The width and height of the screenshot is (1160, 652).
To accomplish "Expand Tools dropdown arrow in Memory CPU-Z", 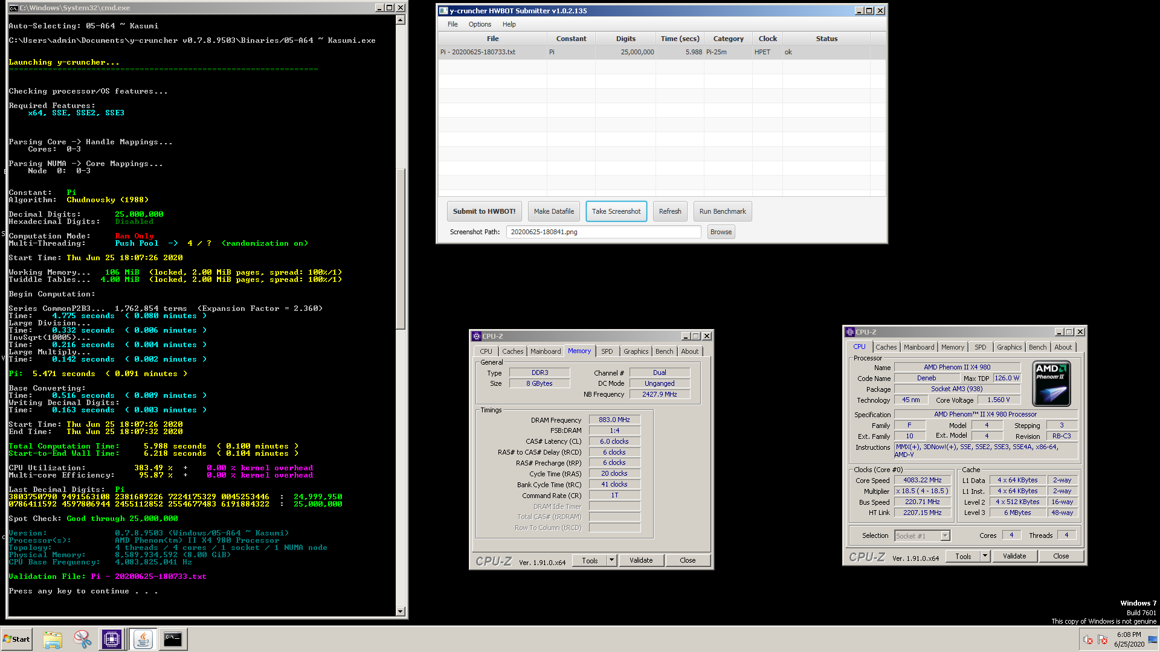I will pyautogui.click(x=611, y=560).
